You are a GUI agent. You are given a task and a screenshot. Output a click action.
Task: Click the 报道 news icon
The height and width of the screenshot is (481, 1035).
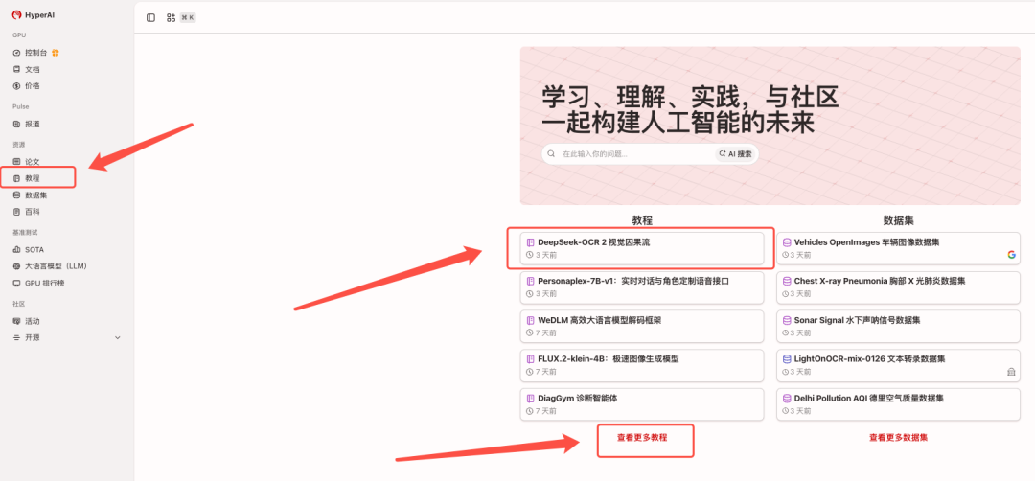click(17, 124)
